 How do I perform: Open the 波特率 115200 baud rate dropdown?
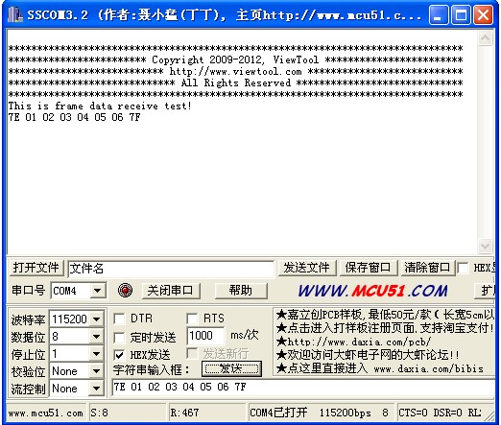[x=96, y=319]
